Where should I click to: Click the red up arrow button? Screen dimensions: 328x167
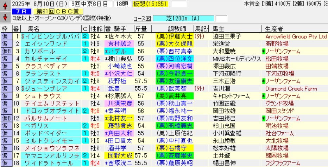coord(5,6)
